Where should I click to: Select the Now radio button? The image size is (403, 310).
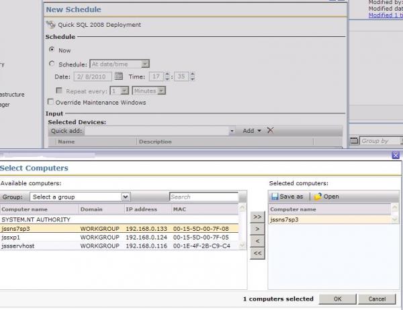coord(52,49)
